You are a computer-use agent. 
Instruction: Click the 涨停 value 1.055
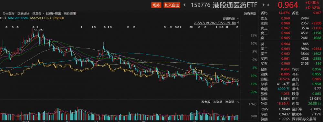(286, 94)
